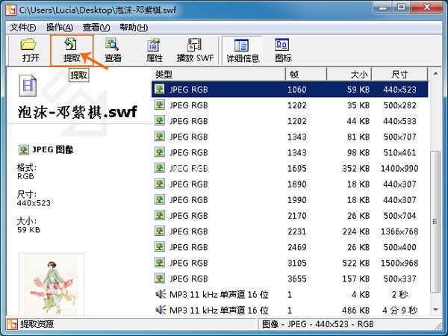Select the JPEG icon of the frame 1990 row
The height and width of the screenshot is (336, 448).
(160, 199)
